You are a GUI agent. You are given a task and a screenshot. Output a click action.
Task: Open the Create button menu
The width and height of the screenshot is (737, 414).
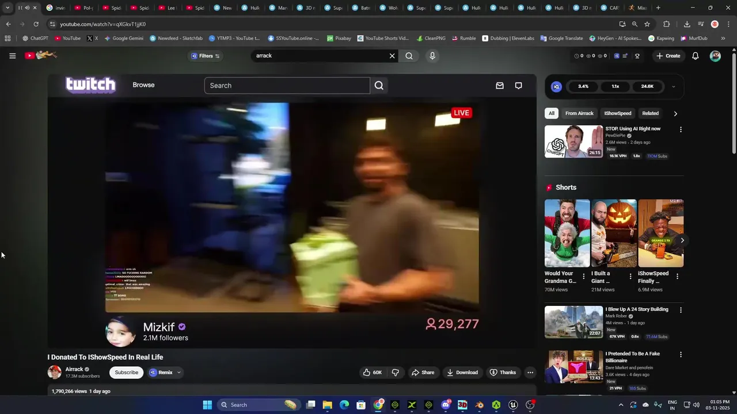click(668, 56)
